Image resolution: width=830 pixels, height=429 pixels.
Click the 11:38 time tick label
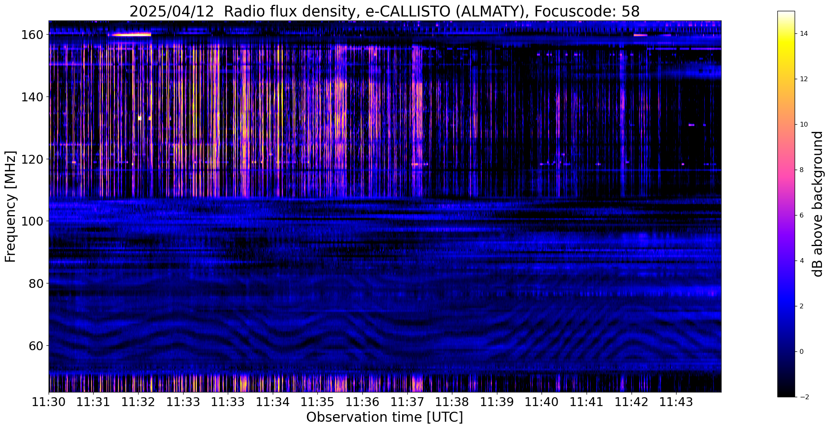452,402
